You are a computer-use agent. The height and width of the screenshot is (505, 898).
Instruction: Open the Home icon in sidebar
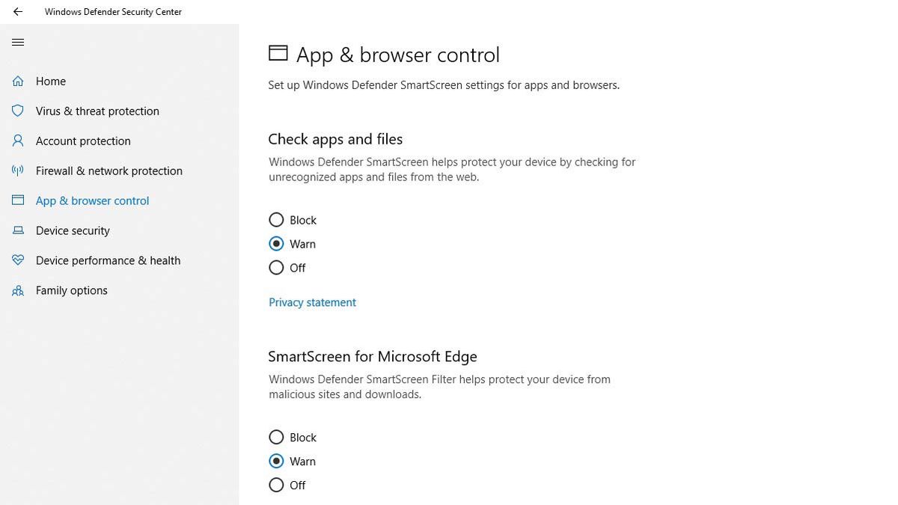click(x=17, y=81)
